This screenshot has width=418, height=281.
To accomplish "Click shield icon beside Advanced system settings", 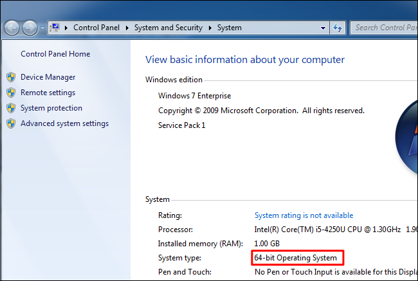I will coord(11,123).
